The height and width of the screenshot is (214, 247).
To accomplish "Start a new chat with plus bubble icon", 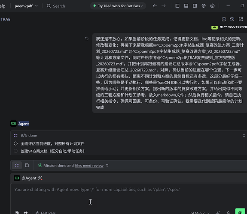I will pos(224,19).
